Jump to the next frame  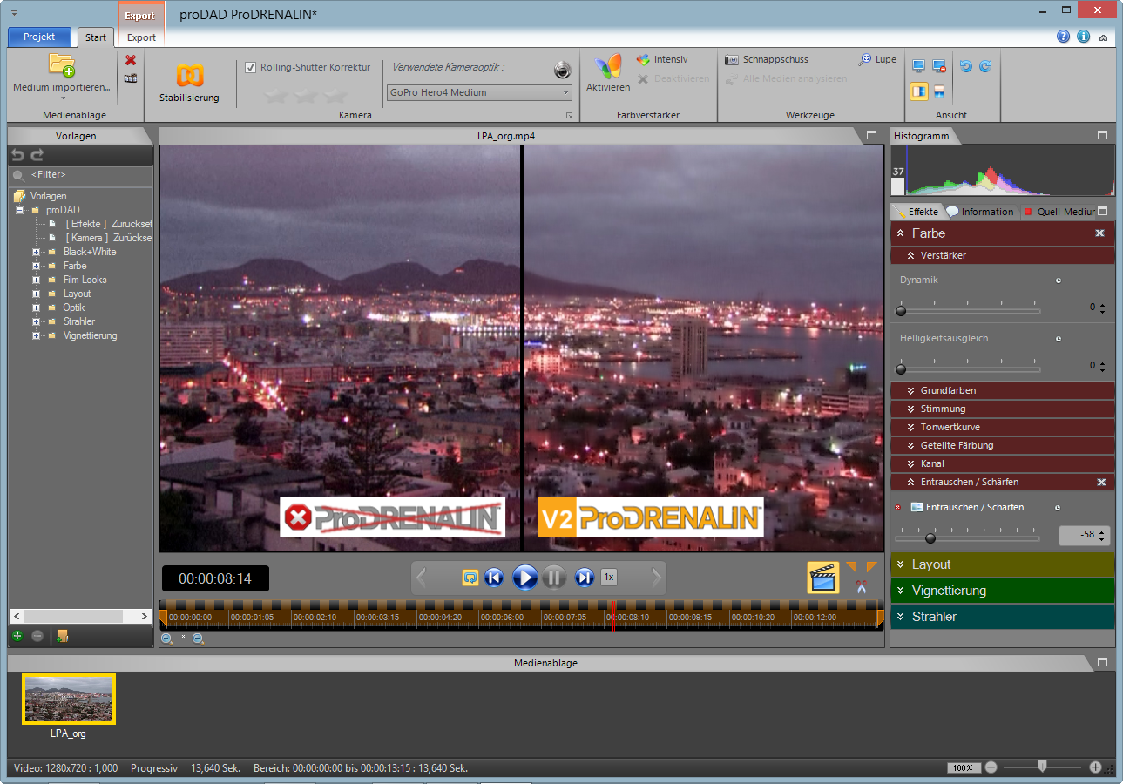(x=585, y=578)
